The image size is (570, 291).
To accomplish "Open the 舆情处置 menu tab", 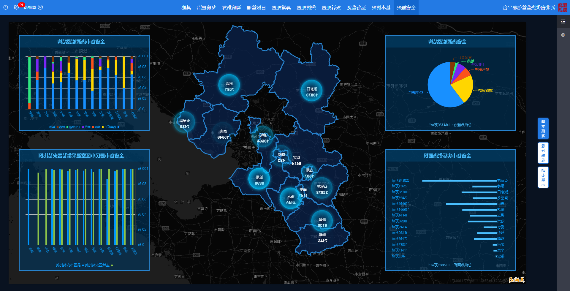I will coord(306,7).
